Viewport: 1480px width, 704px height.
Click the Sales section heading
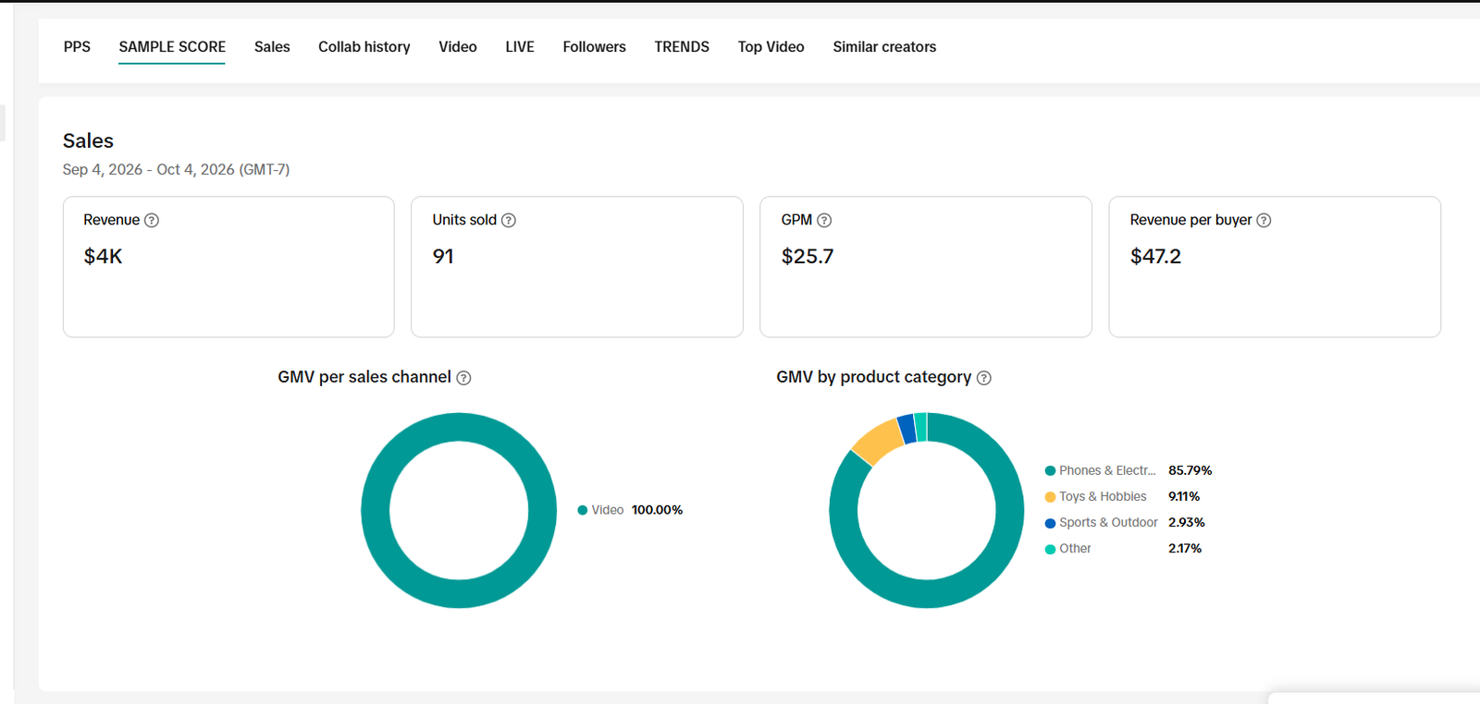(88, 140)
